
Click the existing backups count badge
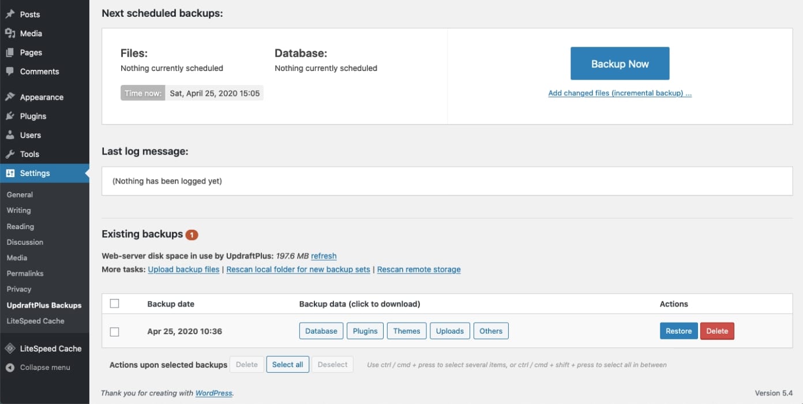pos(192,235)
